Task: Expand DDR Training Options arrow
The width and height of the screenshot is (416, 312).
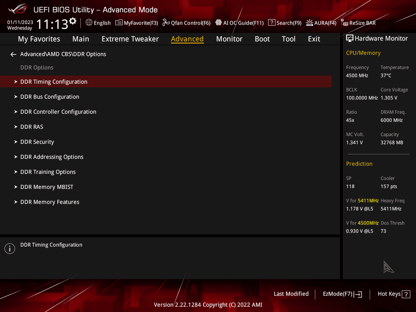Action: click(16, 172)
